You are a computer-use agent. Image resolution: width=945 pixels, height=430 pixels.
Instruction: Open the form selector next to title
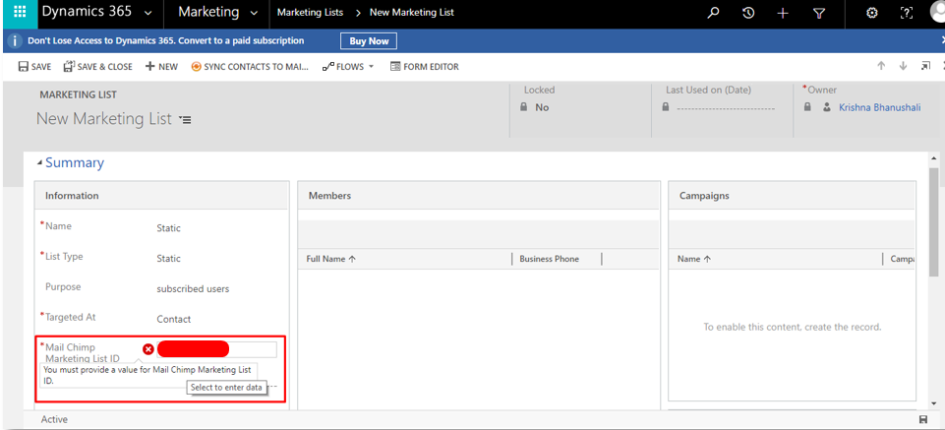pyautogui.click(x=185, y=120)
